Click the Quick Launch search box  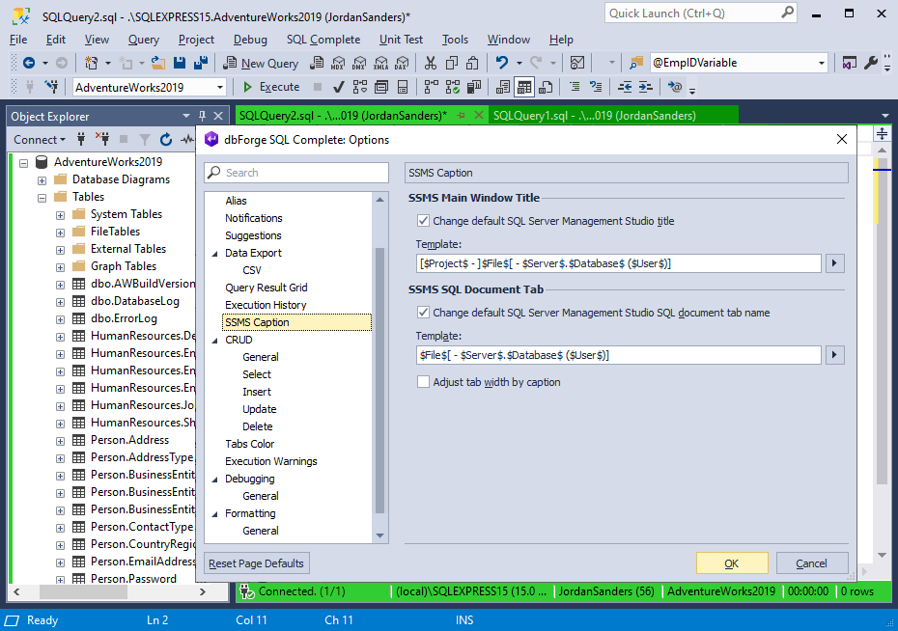coord(701,14)
